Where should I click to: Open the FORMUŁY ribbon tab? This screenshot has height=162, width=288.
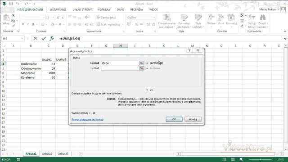pyautogui.click(x=104, y=9)
